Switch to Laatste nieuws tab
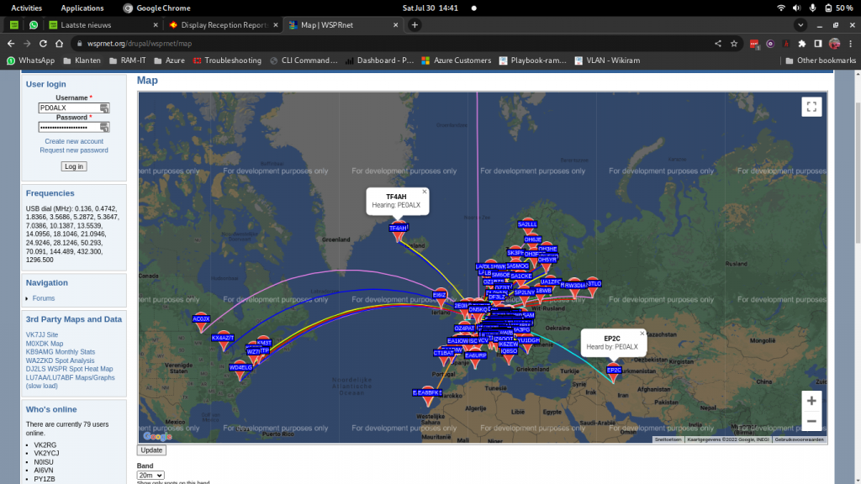This screenshot has width=861, height=484. pyautogui.click(x=103, y=24)
